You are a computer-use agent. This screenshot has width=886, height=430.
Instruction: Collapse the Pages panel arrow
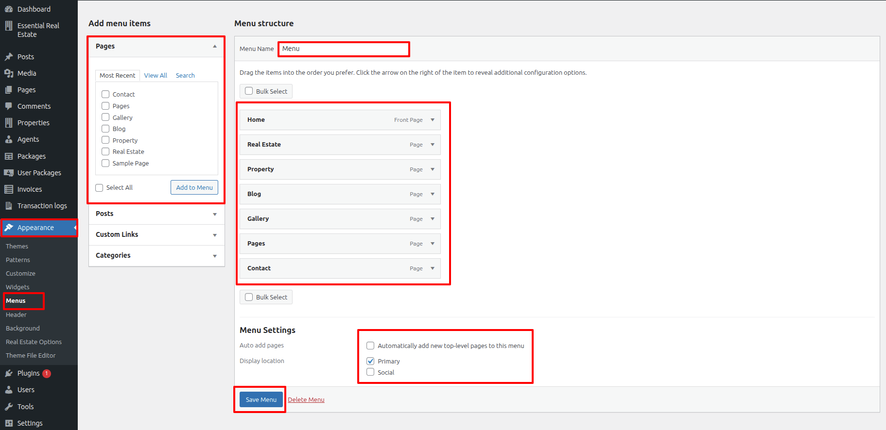click(214, 47)
